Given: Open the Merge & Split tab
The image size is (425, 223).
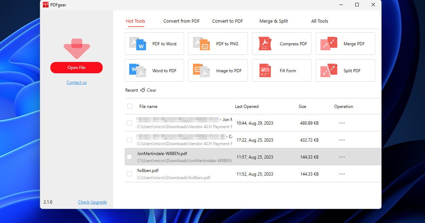Looking at the screenshot, I should [x=273, y=21].
